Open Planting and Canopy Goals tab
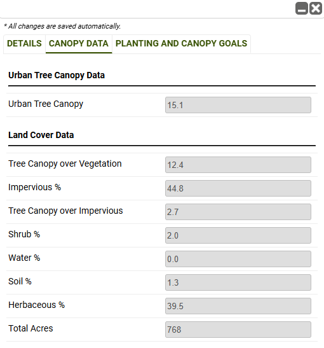This screenshot has width=324, height=348. 181,43
